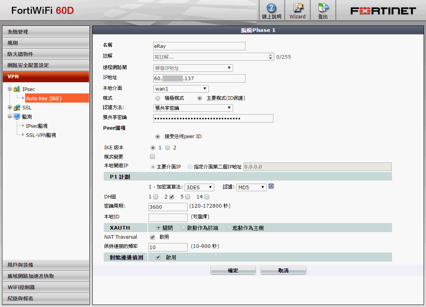Open the 規則 menu section
This screenshot has width=426, height=307.
click(x=46, y=43)
